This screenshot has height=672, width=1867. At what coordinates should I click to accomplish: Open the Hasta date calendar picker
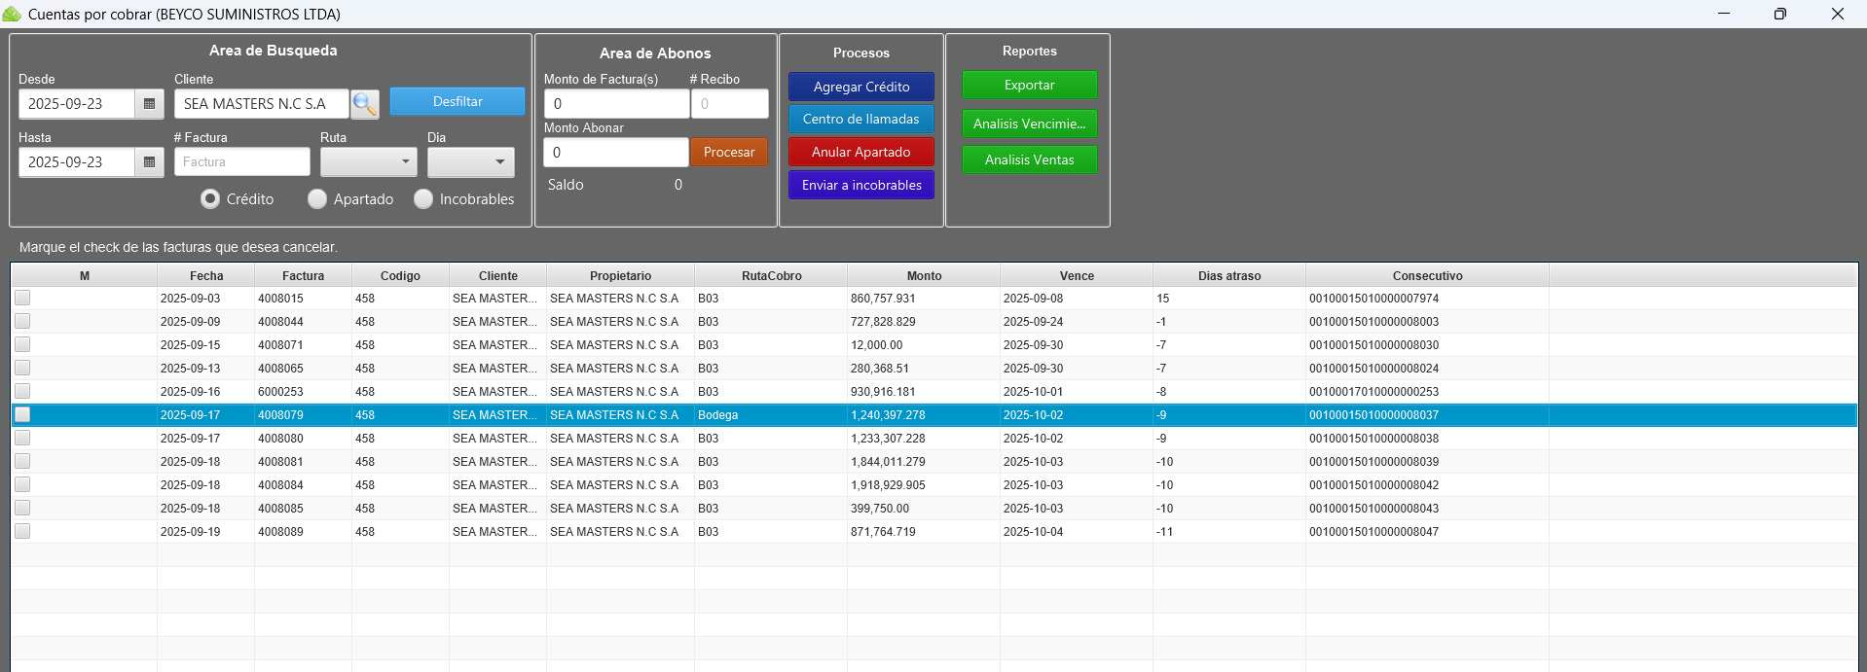click(149, 162)
